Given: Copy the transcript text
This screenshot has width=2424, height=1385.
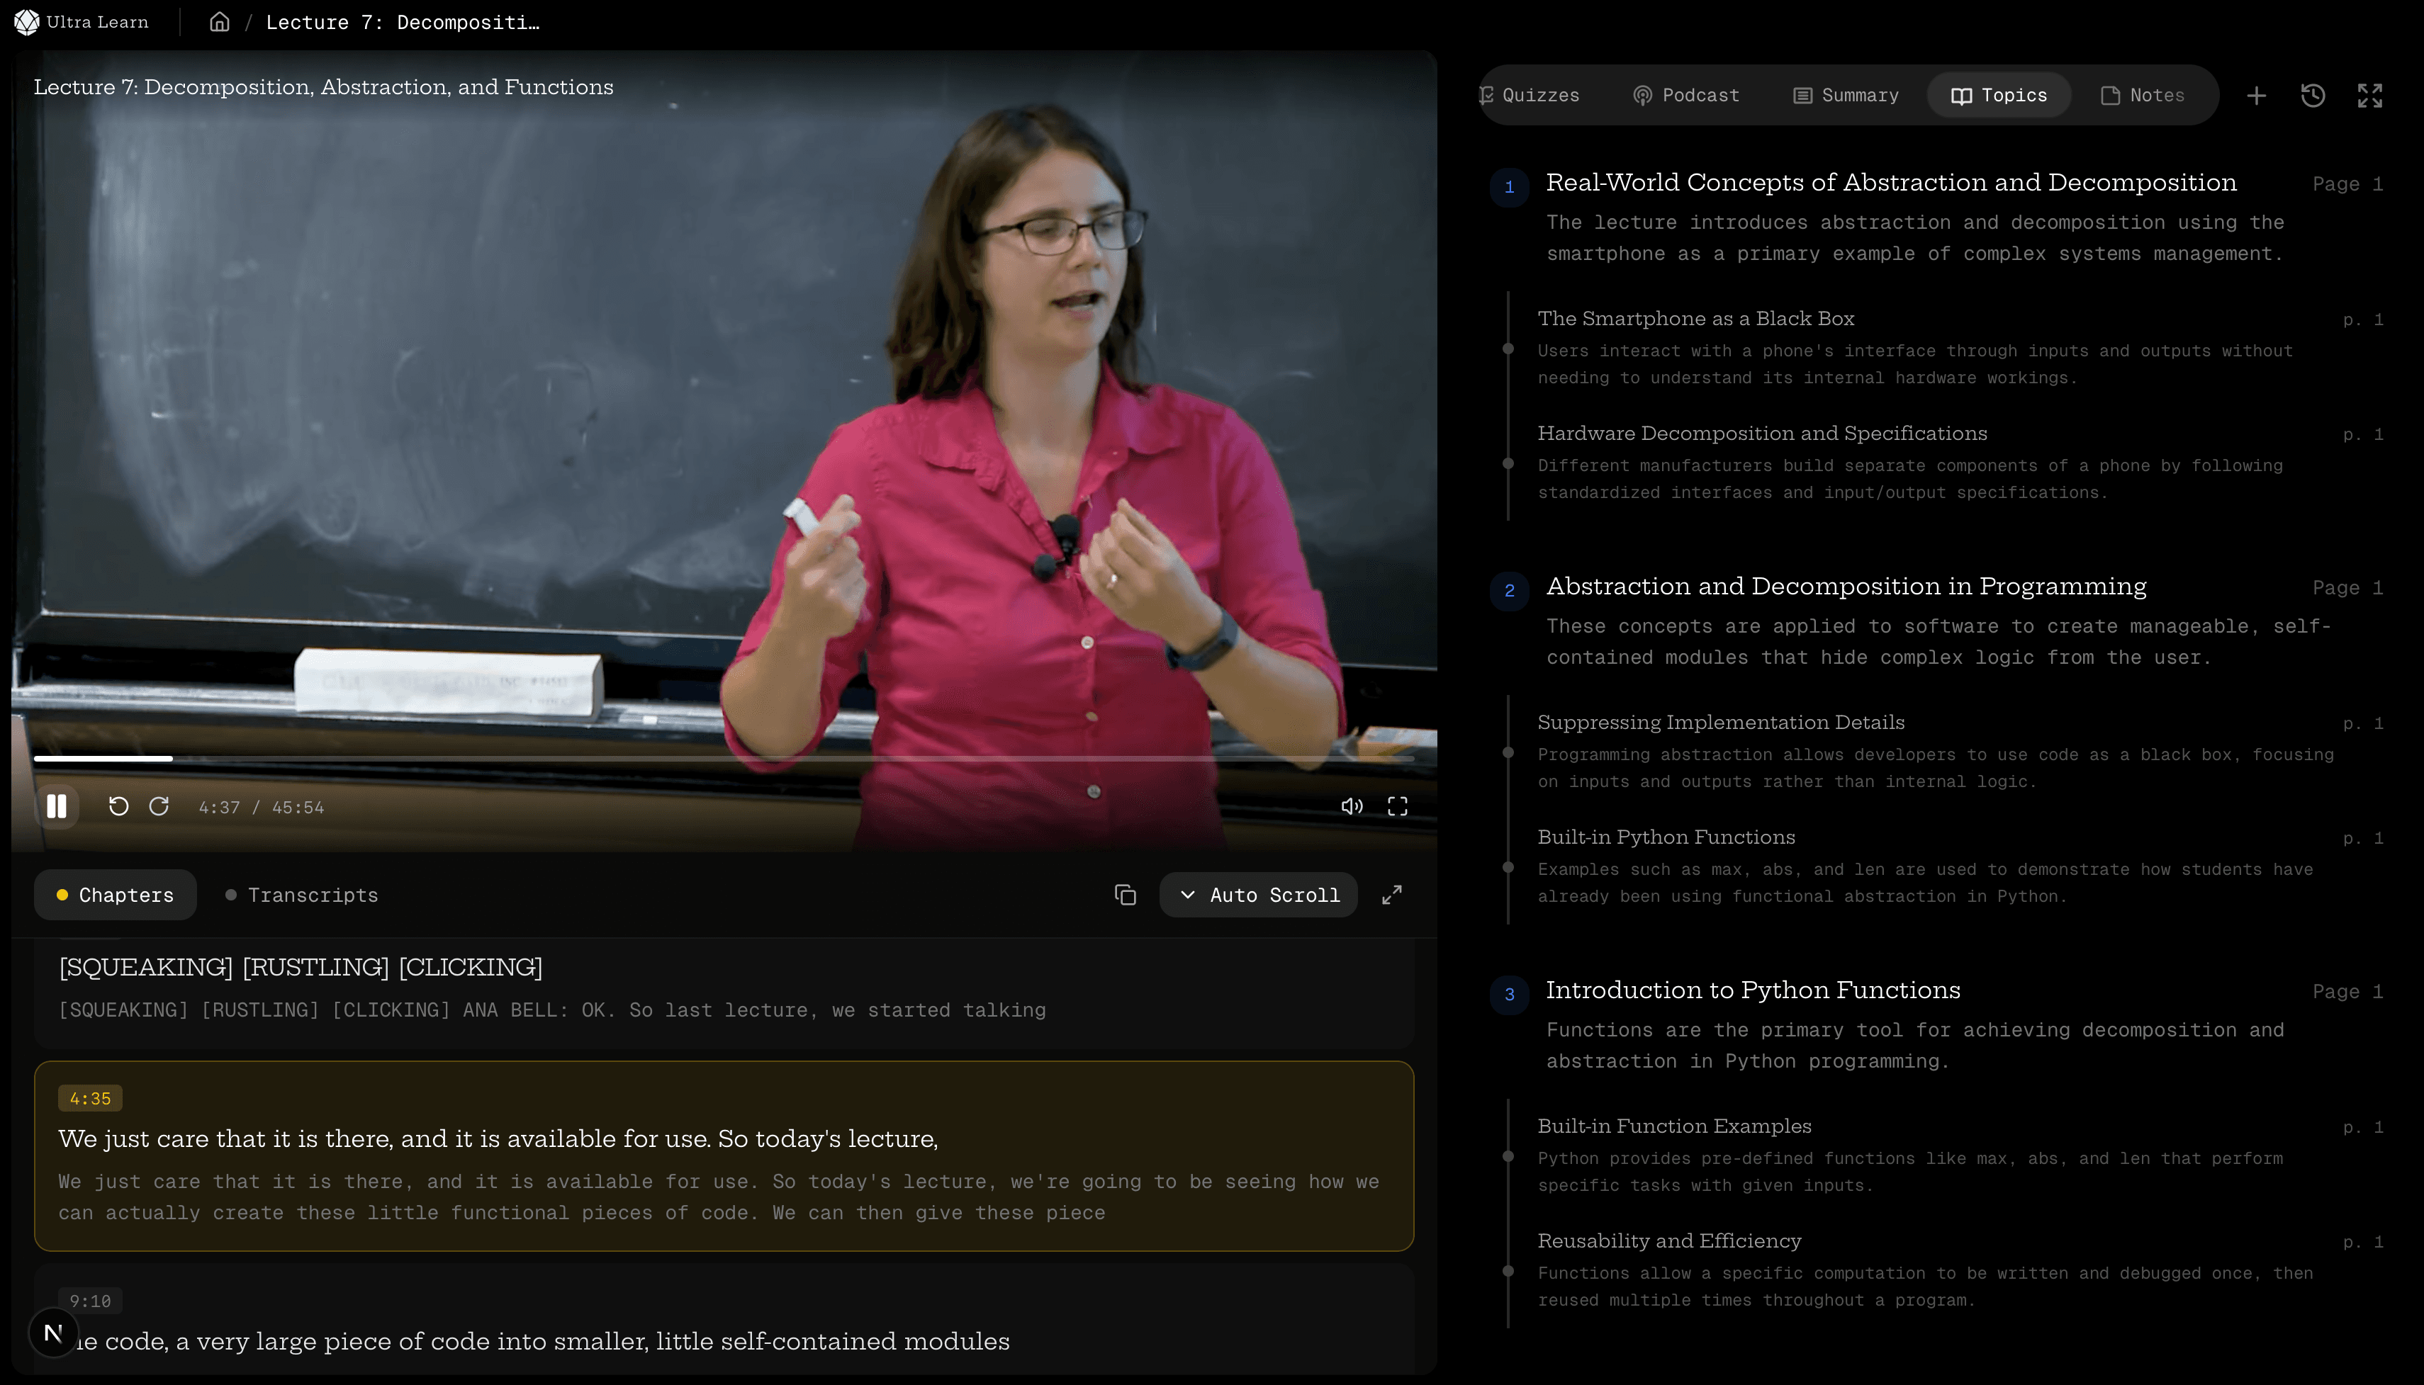Looking at the screenshot, I should (1125, 895).
